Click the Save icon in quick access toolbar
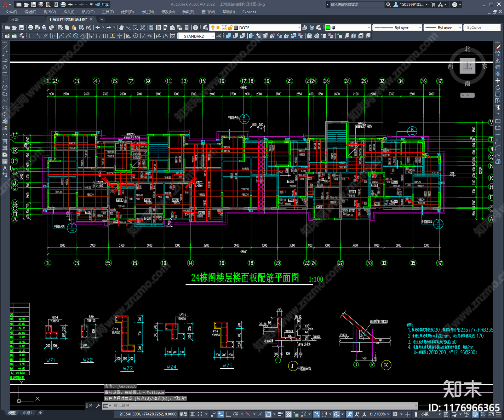Viewport: 504px width, 420px height. (33, 4)
